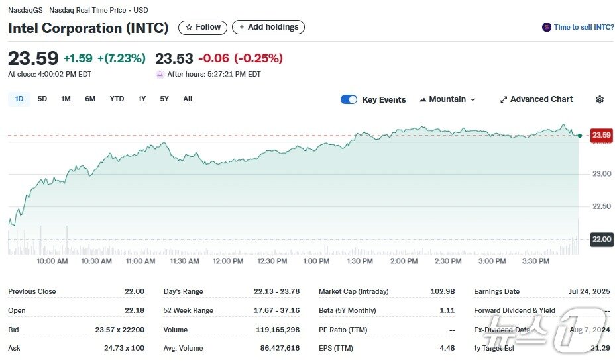Click the after hours moon icon
615x362 pixels.
[x=160, y=74]
